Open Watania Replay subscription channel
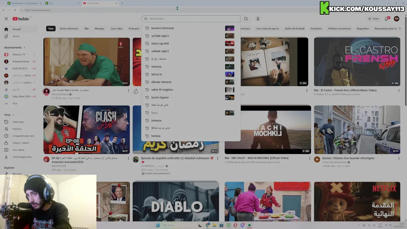The height and width of the screenshot is (229, 407). click(19, 61)
